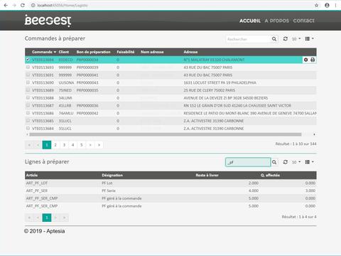The image size is (341, 256).
Task: Open the browser three-dot menu
Action: click(x=335, y=5)
